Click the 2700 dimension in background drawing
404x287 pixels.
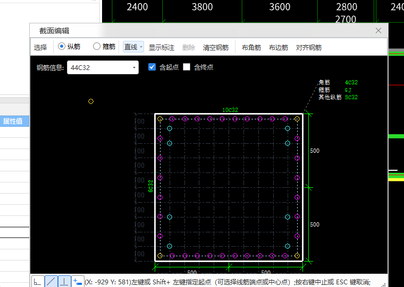pos(346,19)
